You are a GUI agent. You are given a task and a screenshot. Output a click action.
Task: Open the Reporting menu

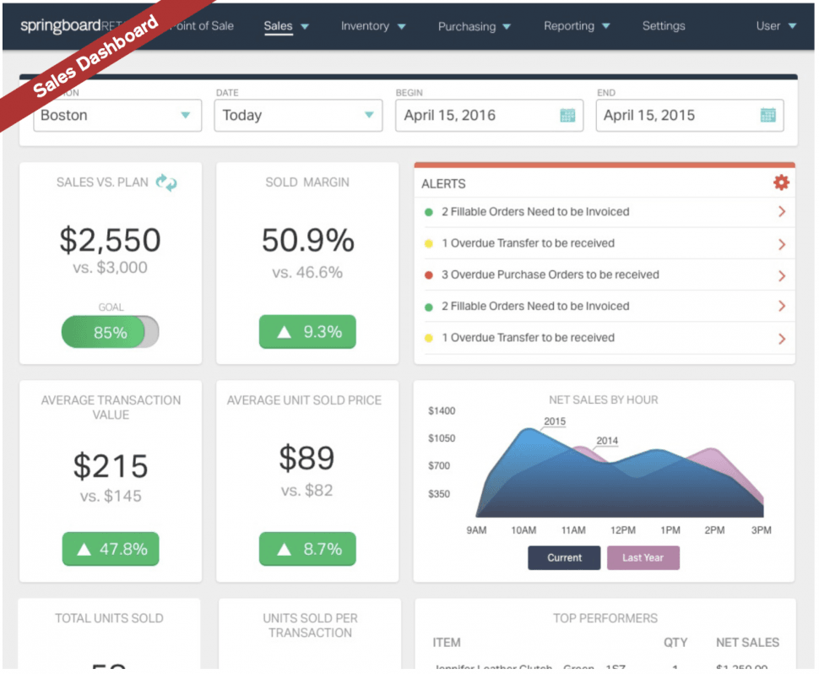577,26
